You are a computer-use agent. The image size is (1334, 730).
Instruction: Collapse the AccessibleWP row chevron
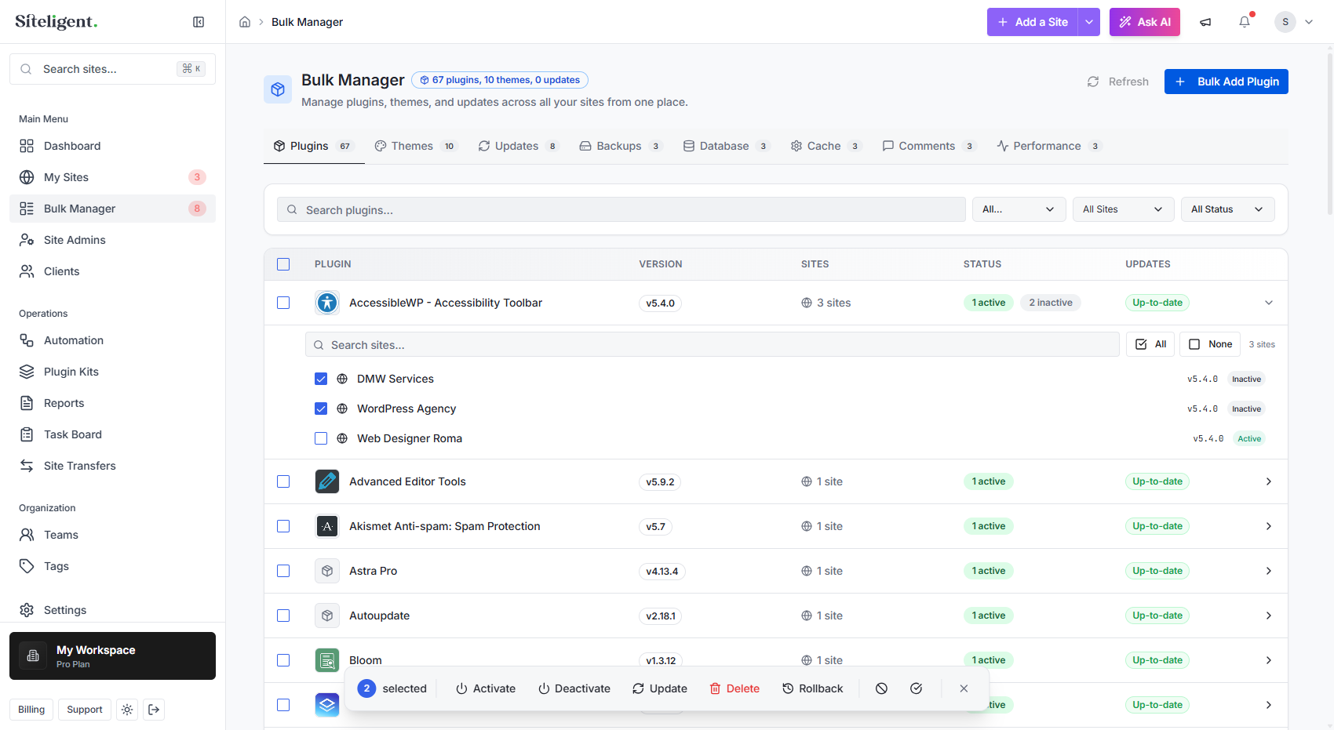click(x=1269, y=303)
